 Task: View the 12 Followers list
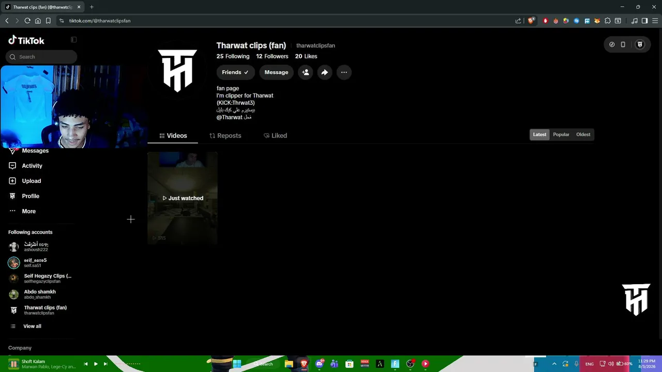[272, 56]
